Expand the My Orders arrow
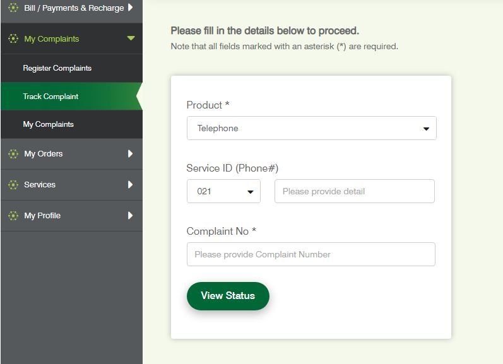The width and height of the screenshot is (503, 364). pos(130,154)
